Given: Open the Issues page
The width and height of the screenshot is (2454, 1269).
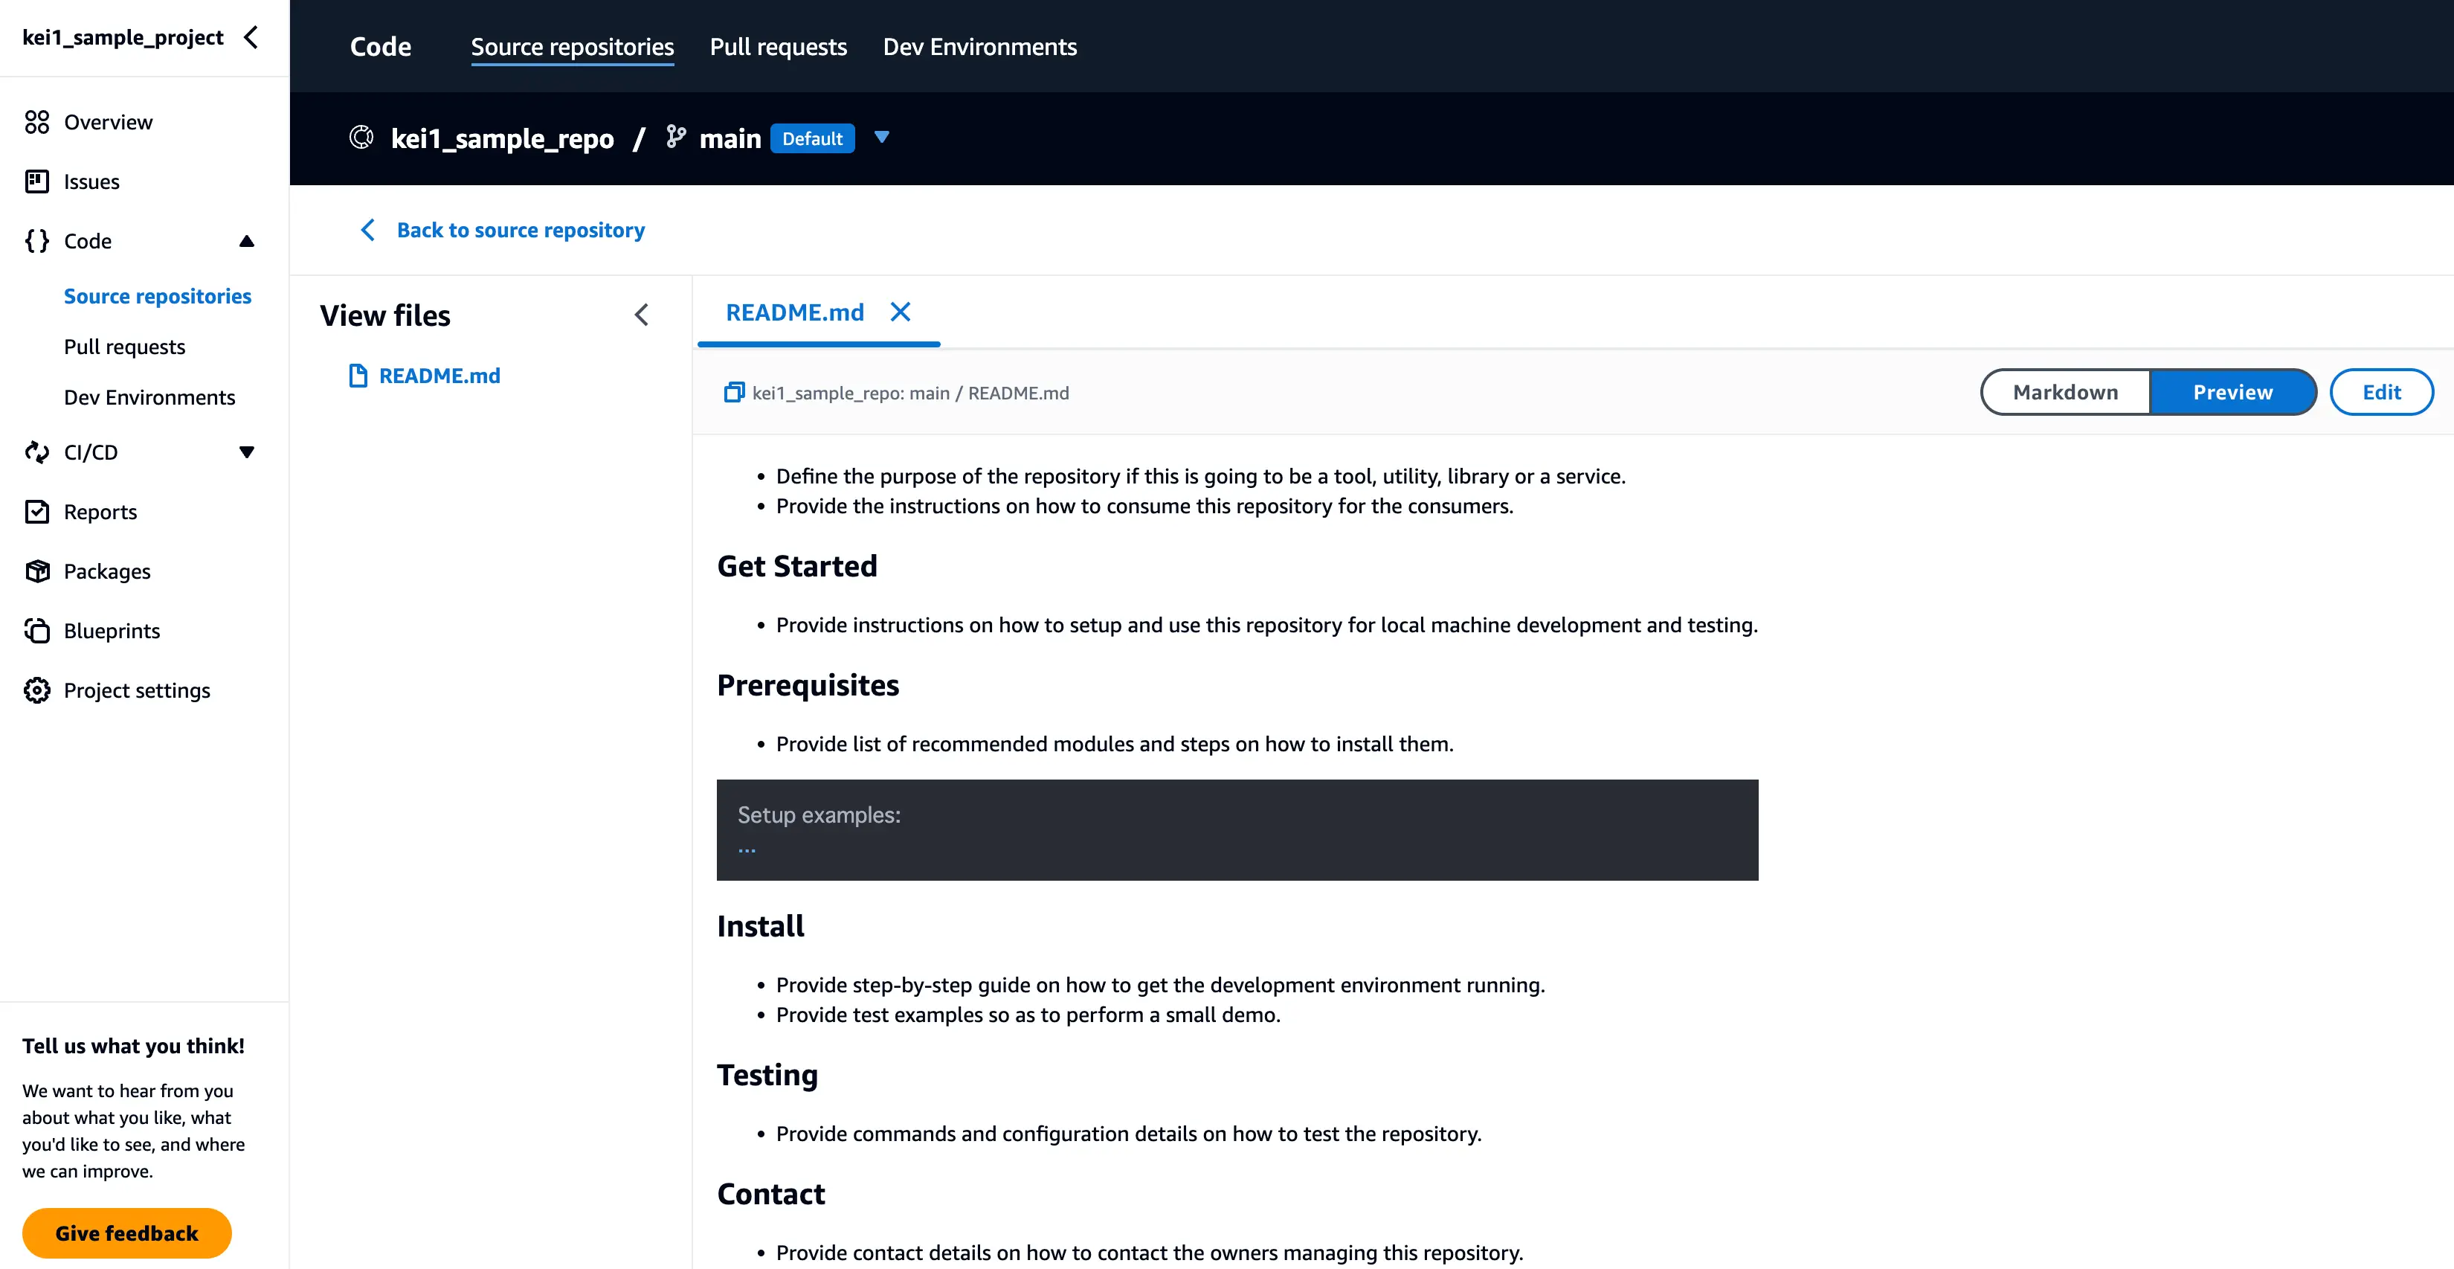Looking at the screenshot, I should pyautogui.click(x=91, y=181).
